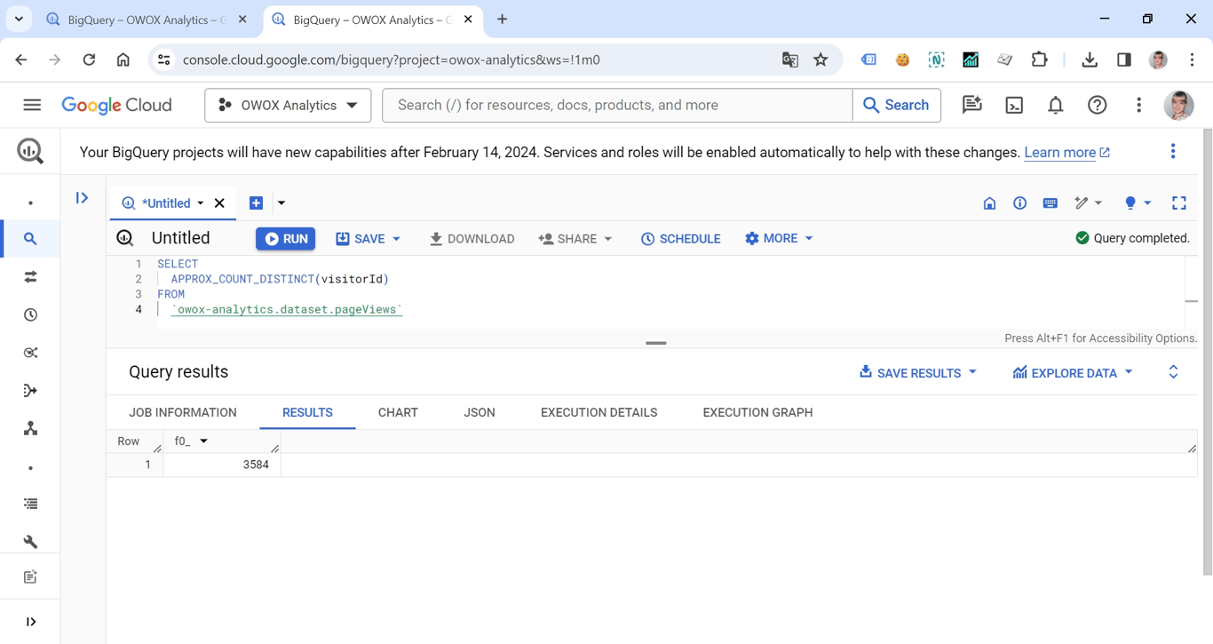
Task: Open the wrench Administration icon in sidebar
Action: pos(30,542)
